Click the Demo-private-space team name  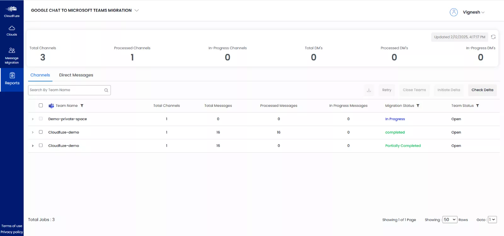coord(67,119)
